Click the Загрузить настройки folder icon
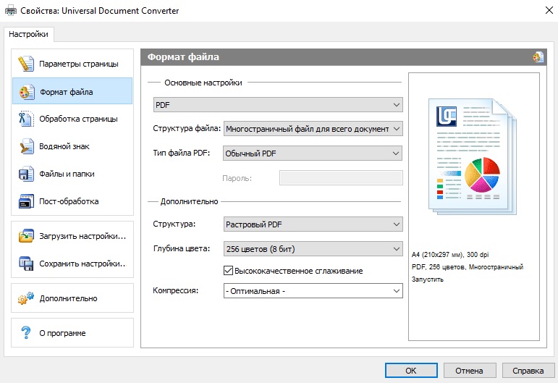This screenshot has width=558, height=383. [27, 236]
